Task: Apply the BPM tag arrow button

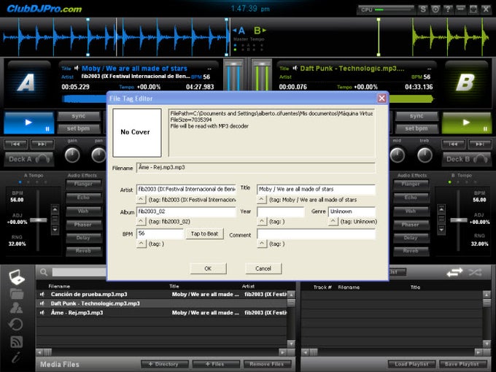Action: (x=141, y=244)
